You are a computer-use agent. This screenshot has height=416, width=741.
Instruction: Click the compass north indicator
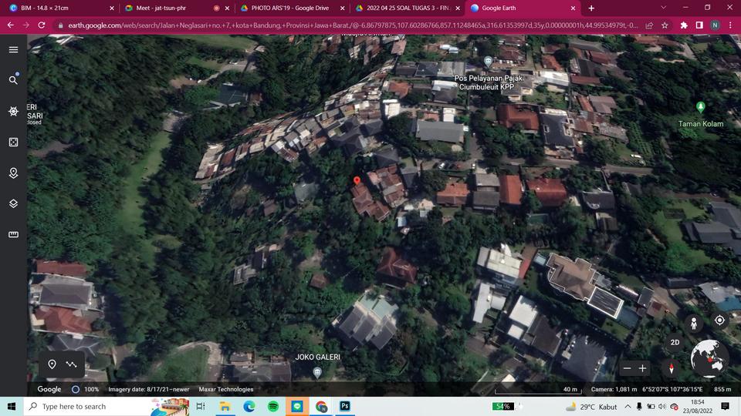[x=671, y=368]
